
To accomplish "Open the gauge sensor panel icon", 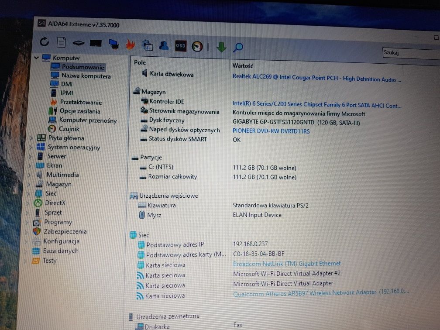I will coord(197,46).
